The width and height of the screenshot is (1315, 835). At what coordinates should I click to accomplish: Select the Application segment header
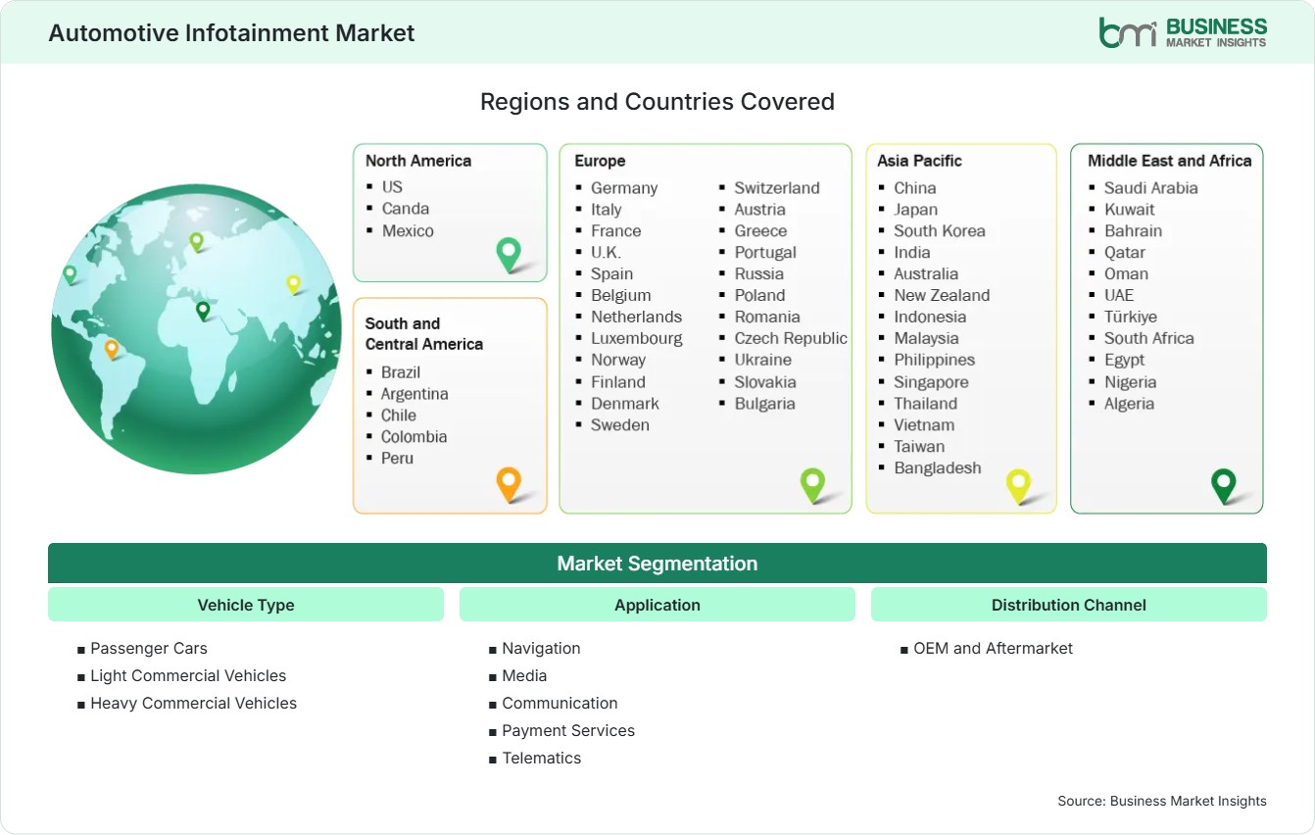pyautogui.click(x=657, y=605)
